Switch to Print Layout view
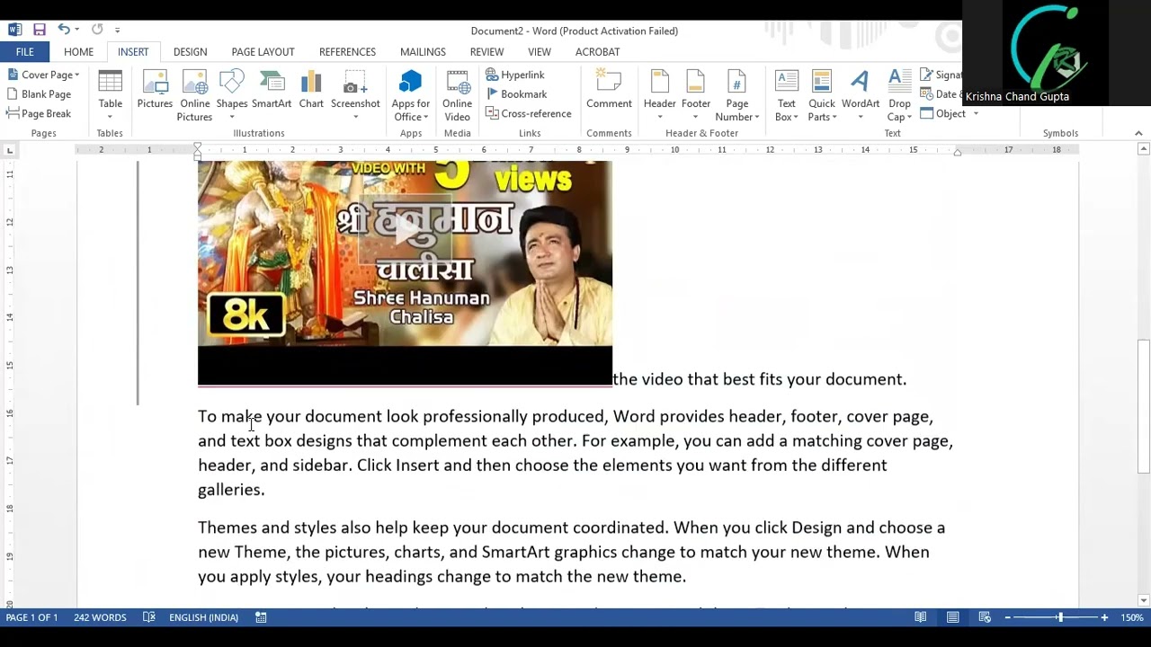Screen dimensions: 1151x647 pyautogui.click(x=952, y=617)
